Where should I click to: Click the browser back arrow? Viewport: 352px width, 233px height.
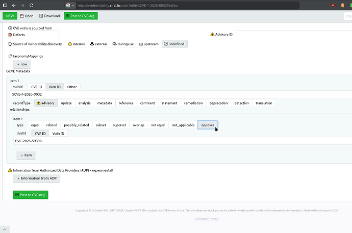click(x=13, y=5)
